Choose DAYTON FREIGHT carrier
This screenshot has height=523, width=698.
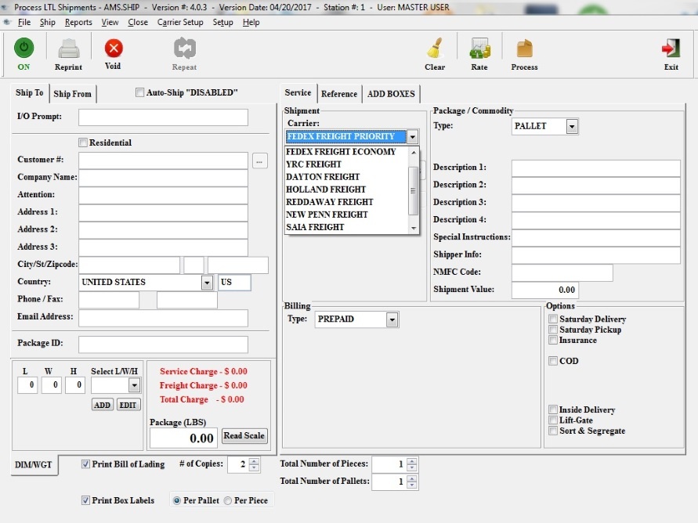pos(346,177)
